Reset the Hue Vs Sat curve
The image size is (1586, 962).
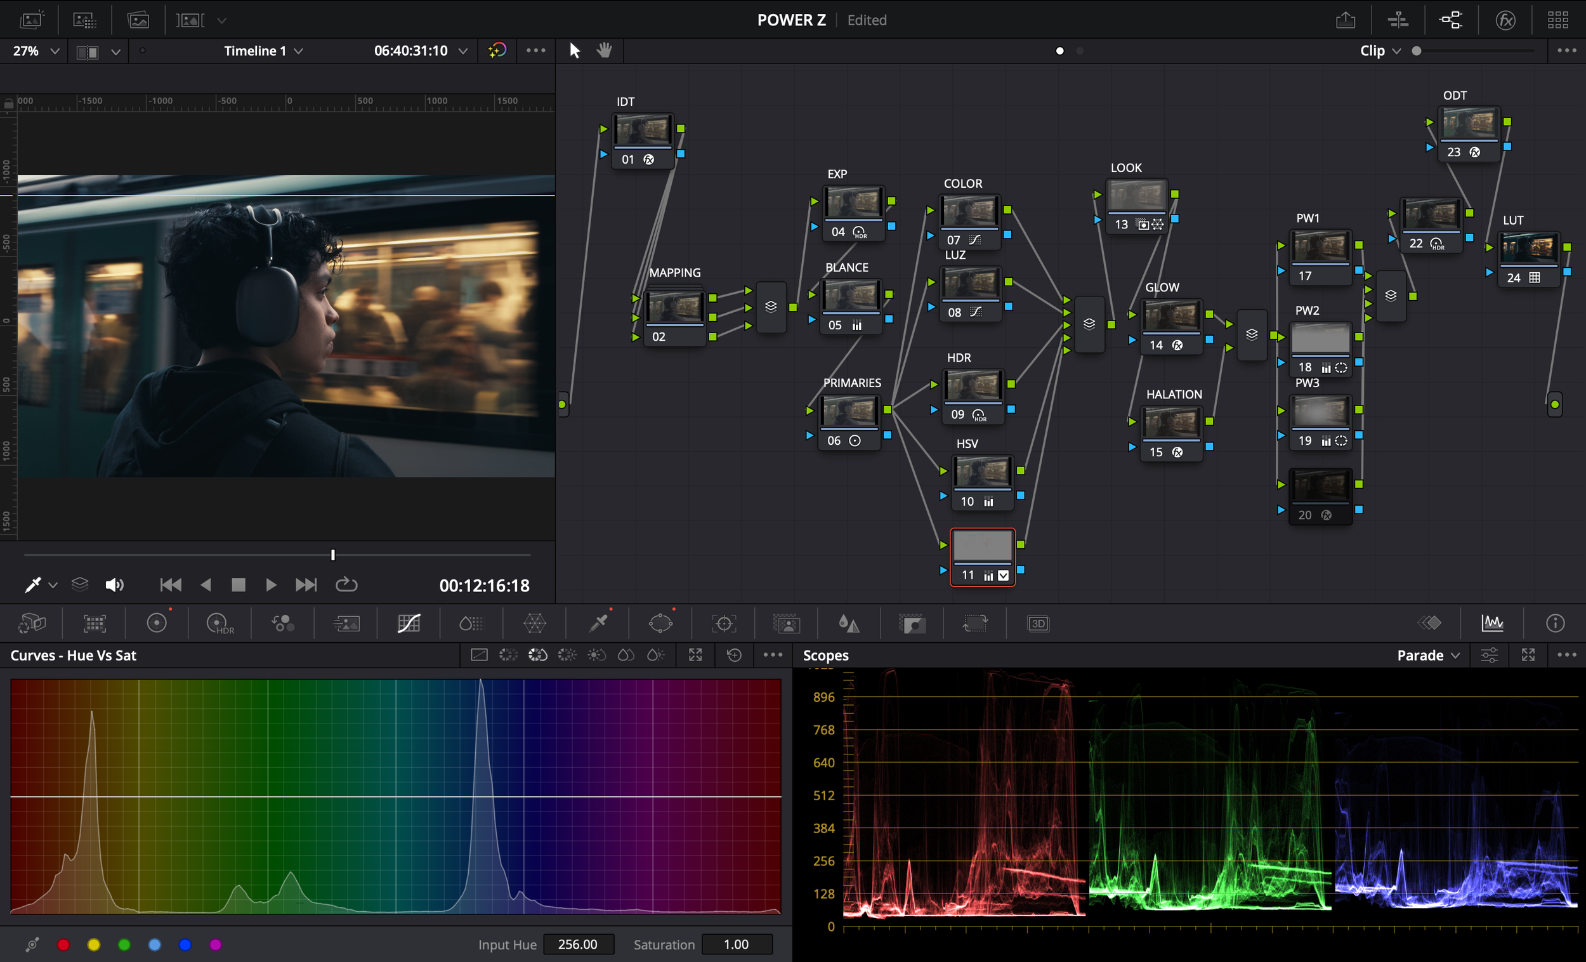tap(734, 655)
